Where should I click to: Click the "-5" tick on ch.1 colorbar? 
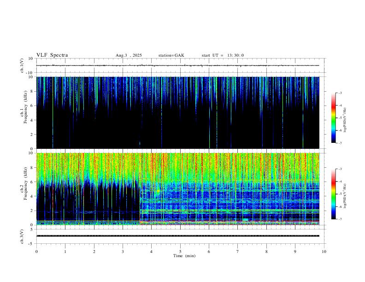[340, 118]
